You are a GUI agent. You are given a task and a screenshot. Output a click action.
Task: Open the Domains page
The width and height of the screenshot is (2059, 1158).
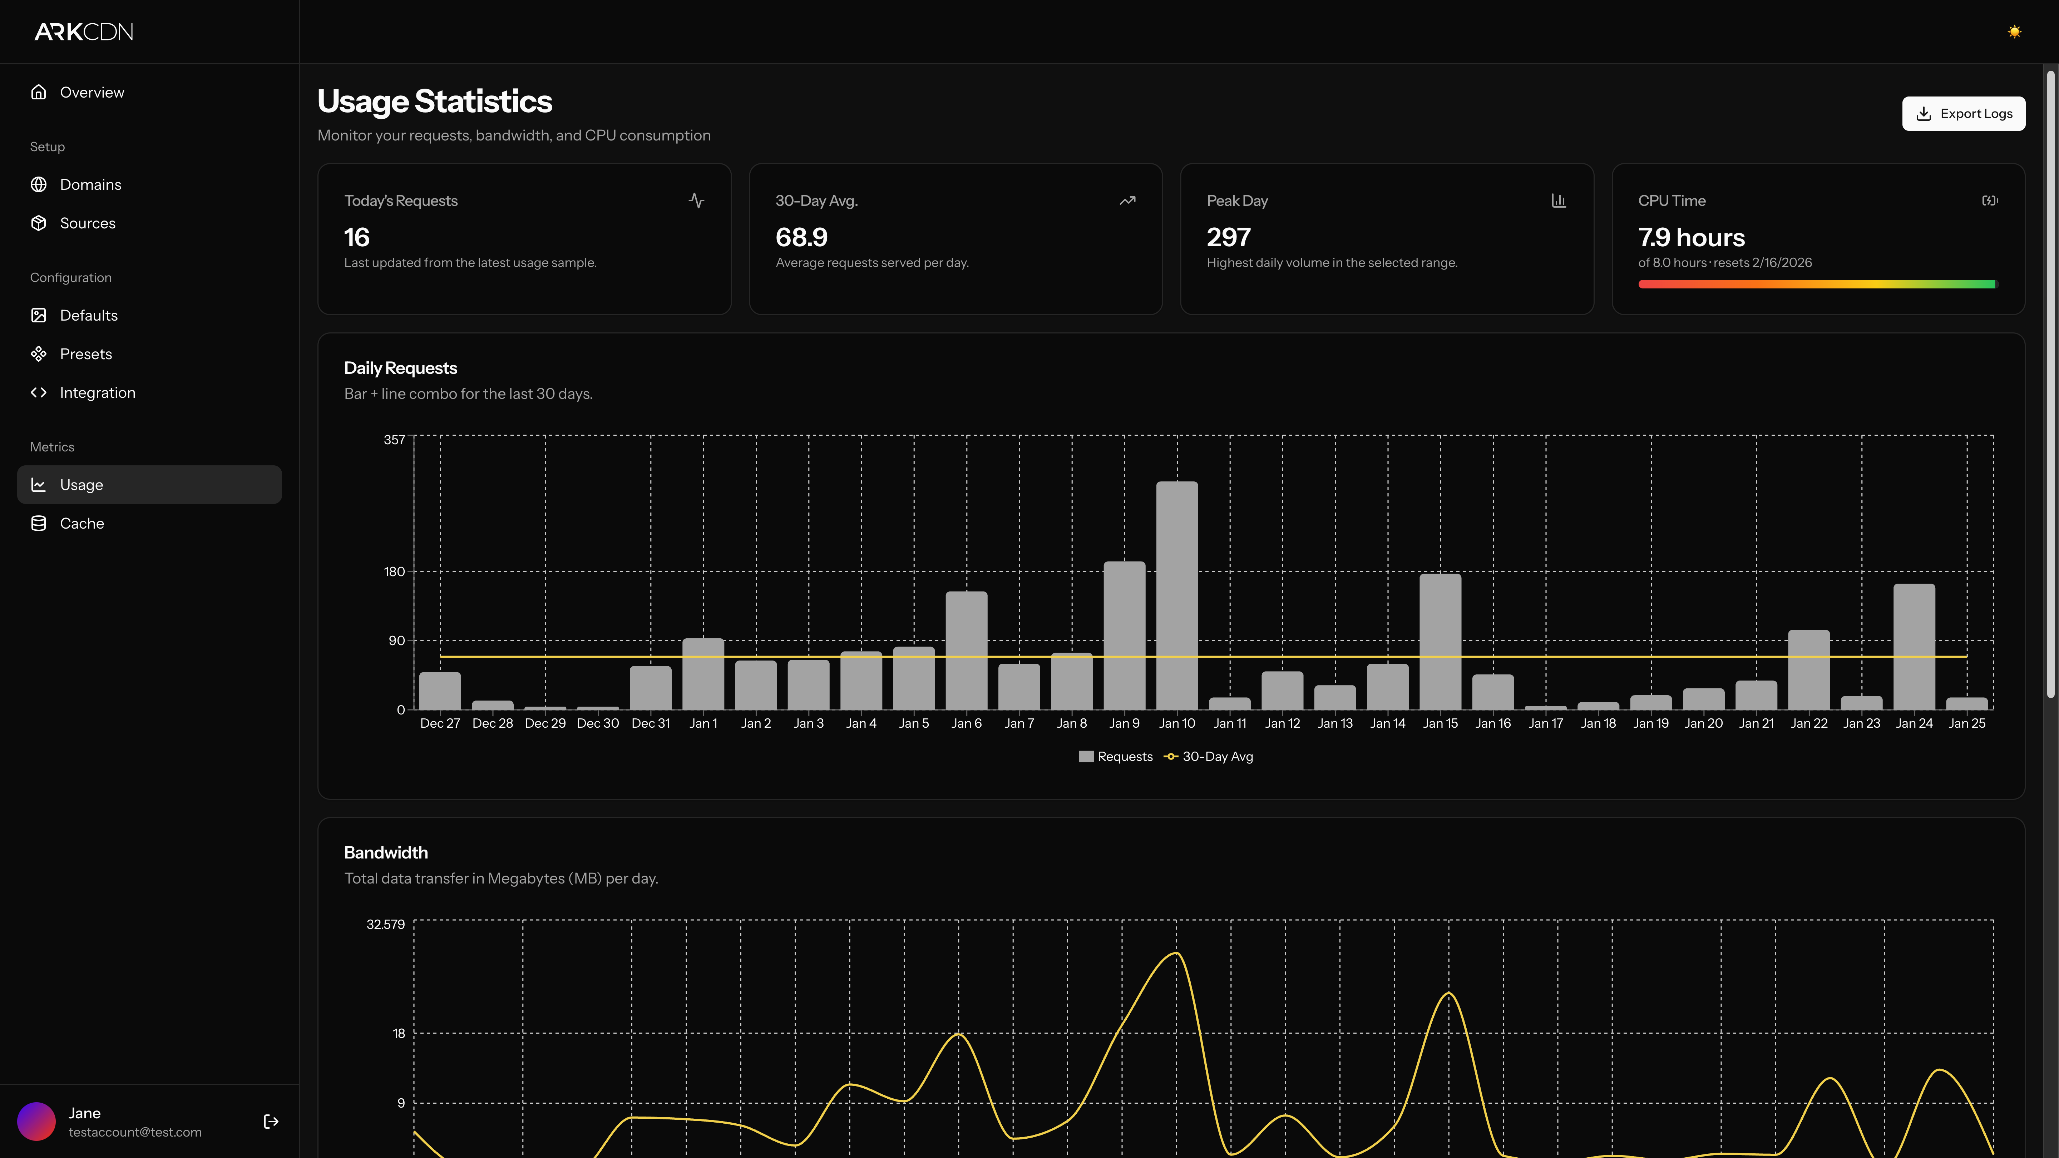pyautogui.click(x=149, y=185)
